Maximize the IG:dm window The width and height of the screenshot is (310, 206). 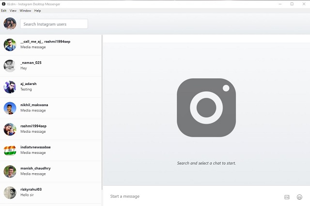[x=292, y=3]
